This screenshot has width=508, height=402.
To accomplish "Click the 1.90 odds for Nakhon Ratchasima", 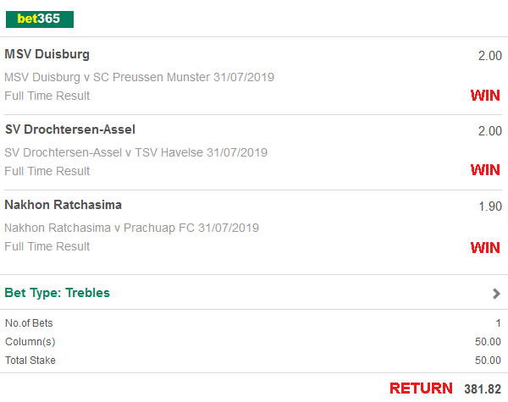I will [x=490, y=207].
